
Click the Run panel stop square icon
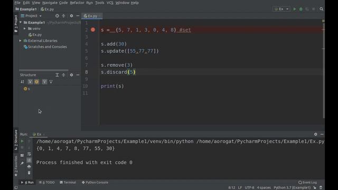[22, 148]
